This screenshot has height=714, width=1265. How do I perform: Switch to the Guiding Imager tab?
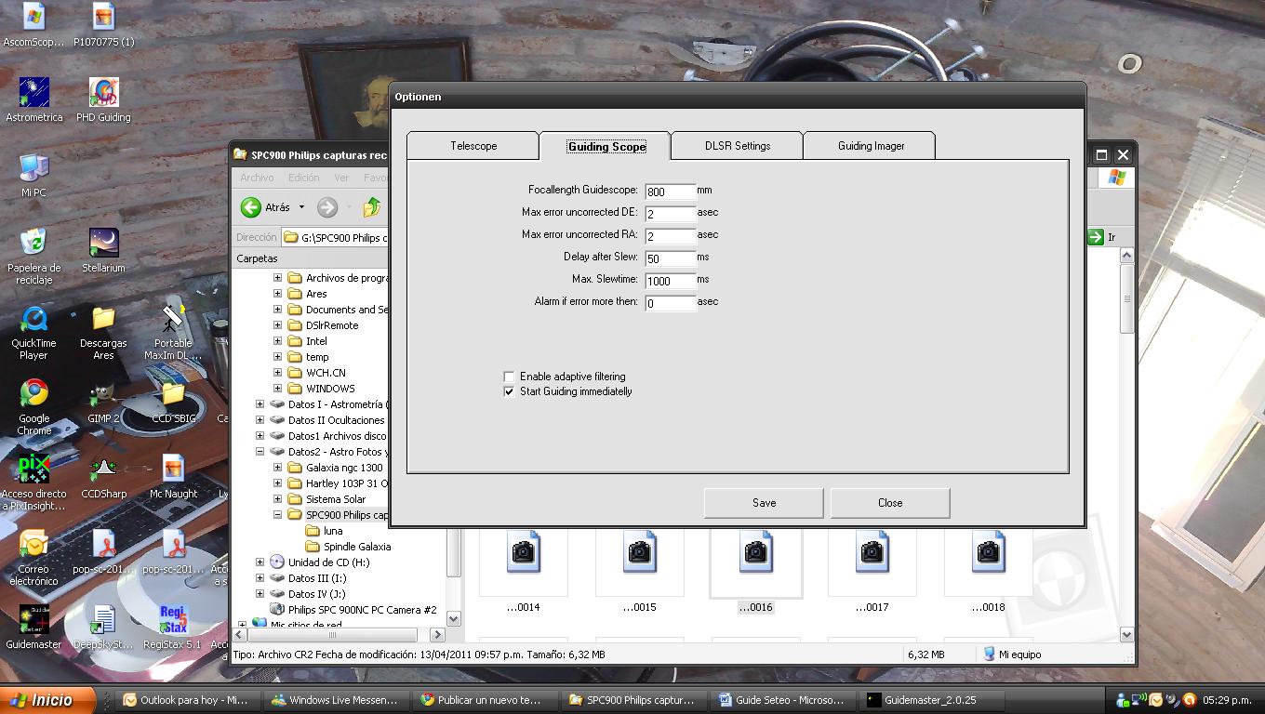[x=871, y=146]
